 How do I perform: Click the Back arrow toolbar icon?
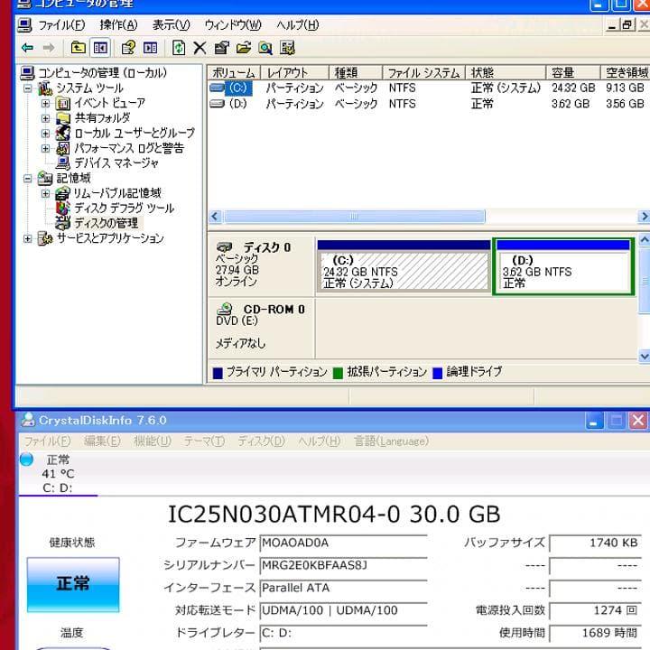pos(27,48)
